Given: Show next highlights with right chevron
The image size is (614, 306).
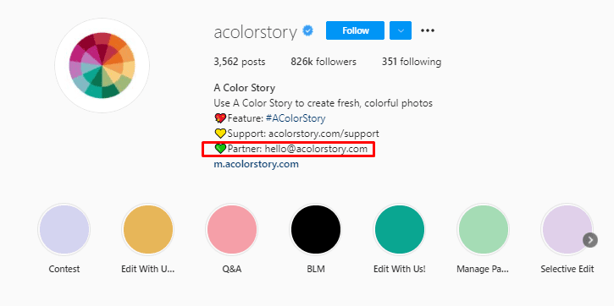Looking at the screenshot, I should (590, 240).
